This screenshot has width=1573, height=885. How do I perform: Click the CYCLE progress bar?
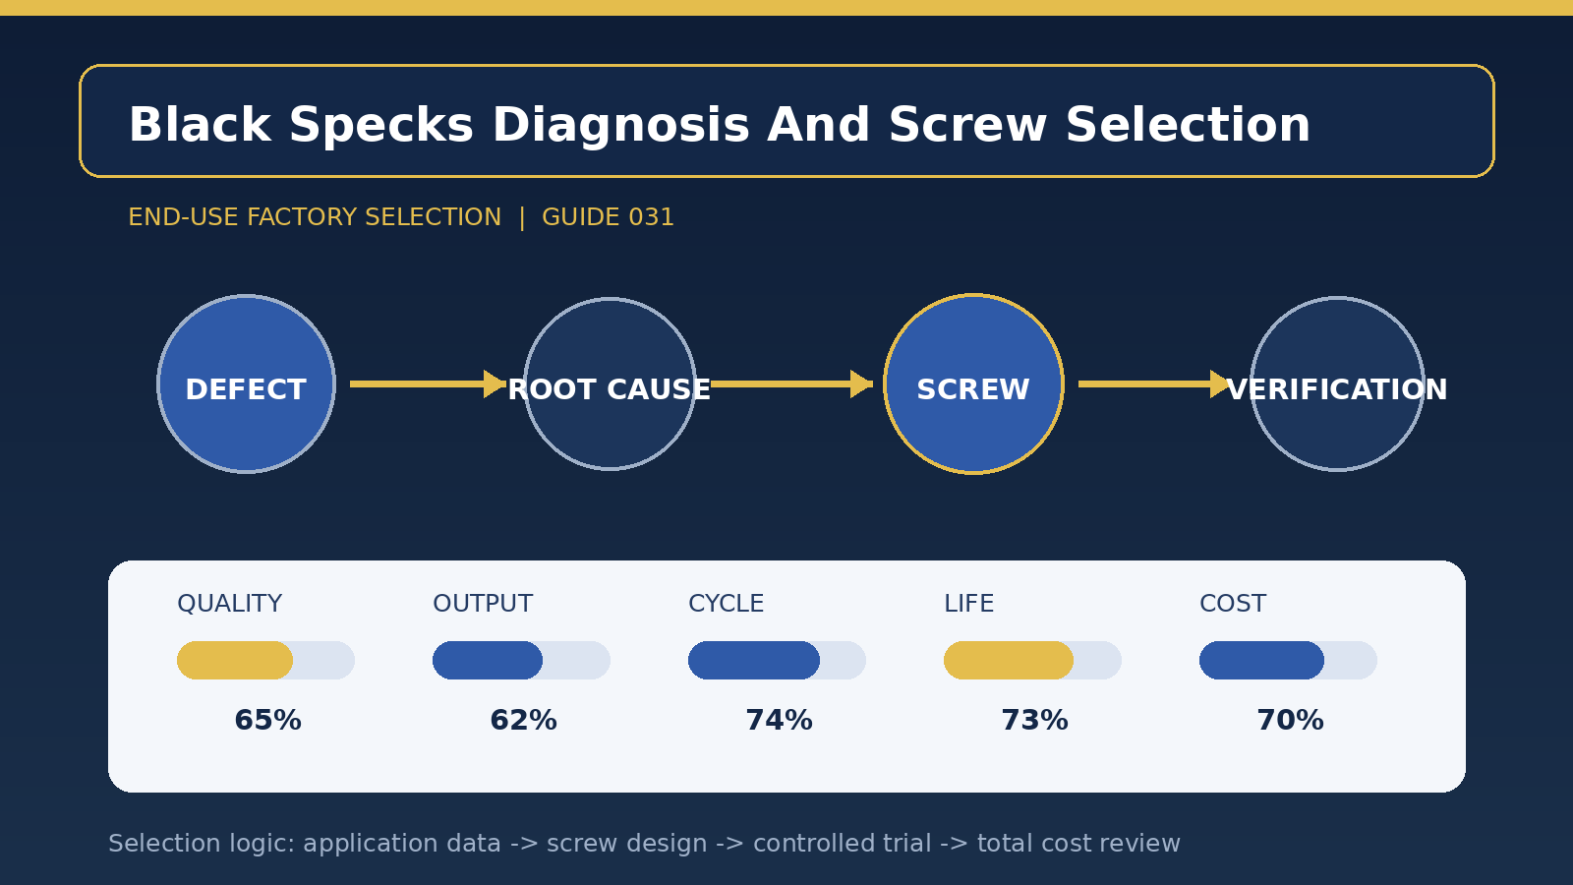[x=777, y=660]
